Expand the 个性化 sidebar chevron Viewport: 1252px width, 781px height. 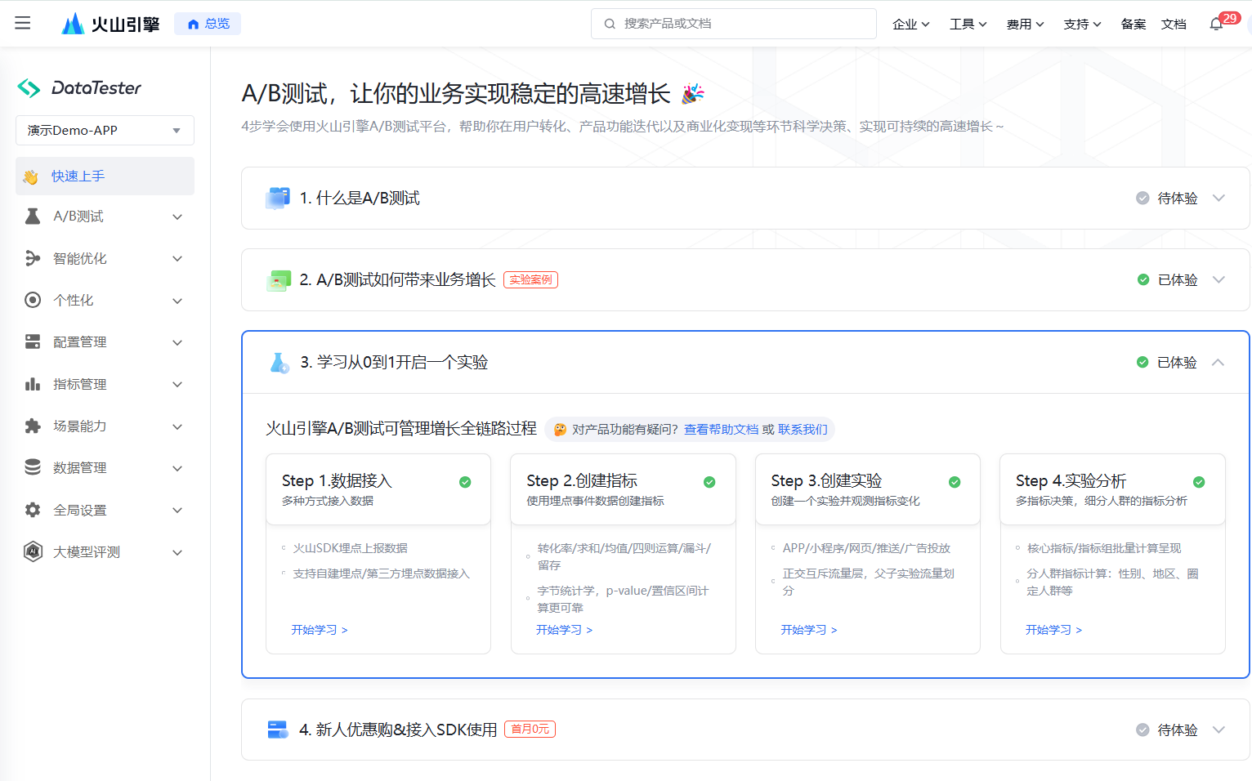pyautogui.click(x=177, y=301)
